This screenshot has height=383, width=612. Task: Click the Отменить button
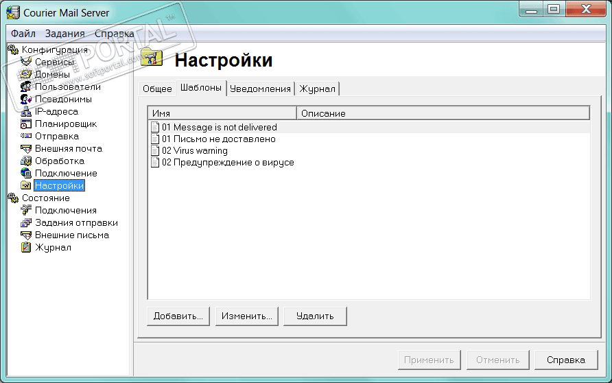pyautogui.click(x=497, y=360)
